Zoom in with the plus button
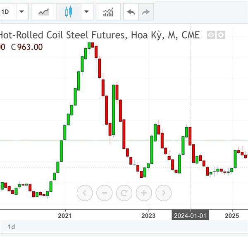 pyautogui.click(x=144, y=193)
